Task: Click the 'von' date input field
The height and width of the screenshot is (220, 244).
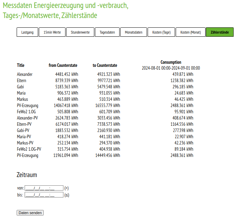Action: coord(44,188)
